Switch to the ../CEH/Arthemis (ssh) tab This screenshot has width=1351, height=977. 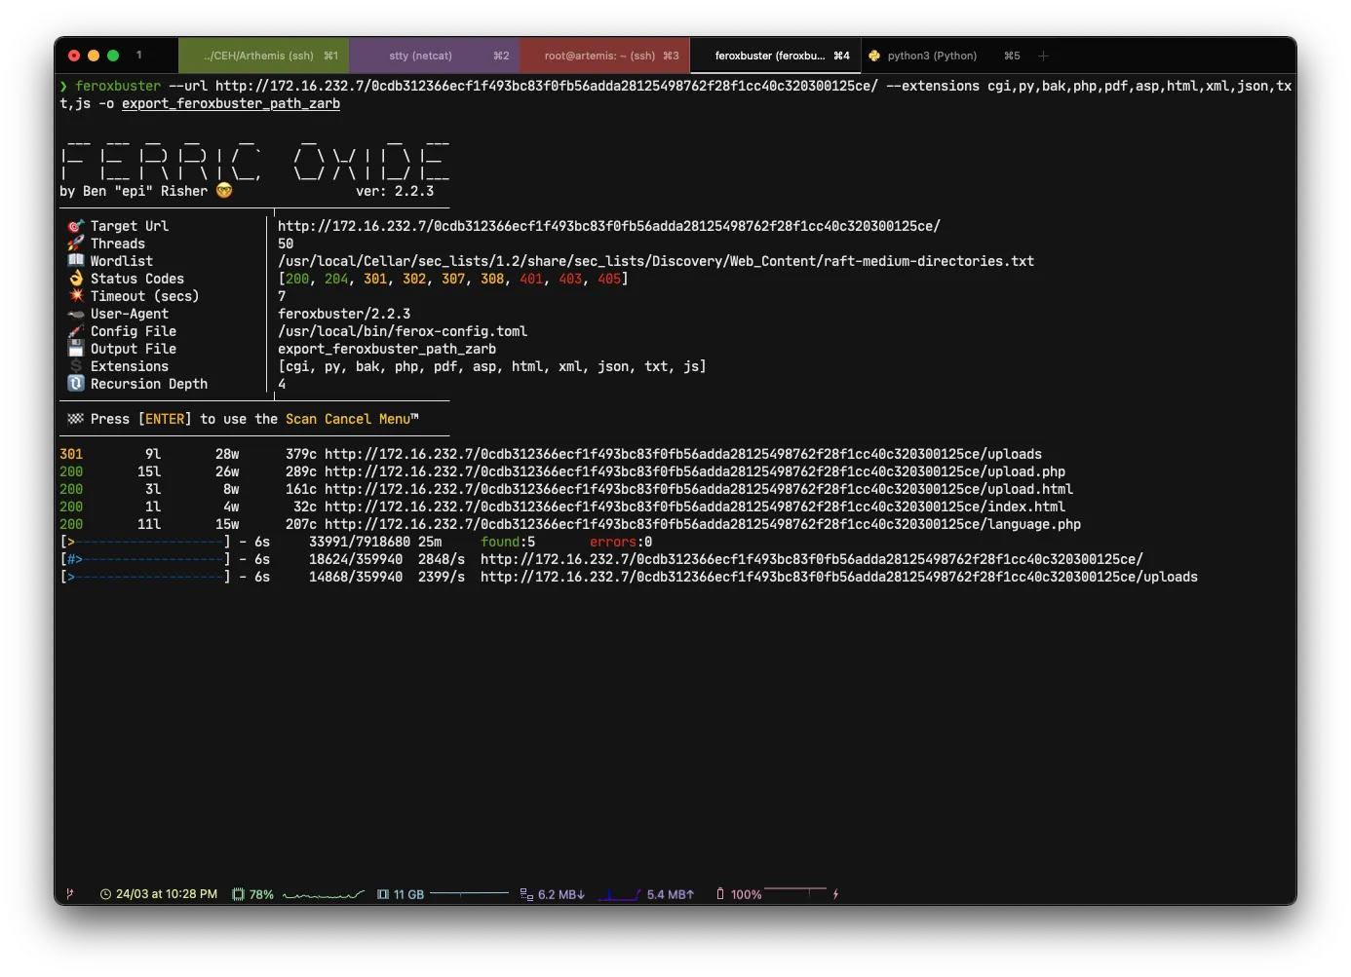(263, 56)
